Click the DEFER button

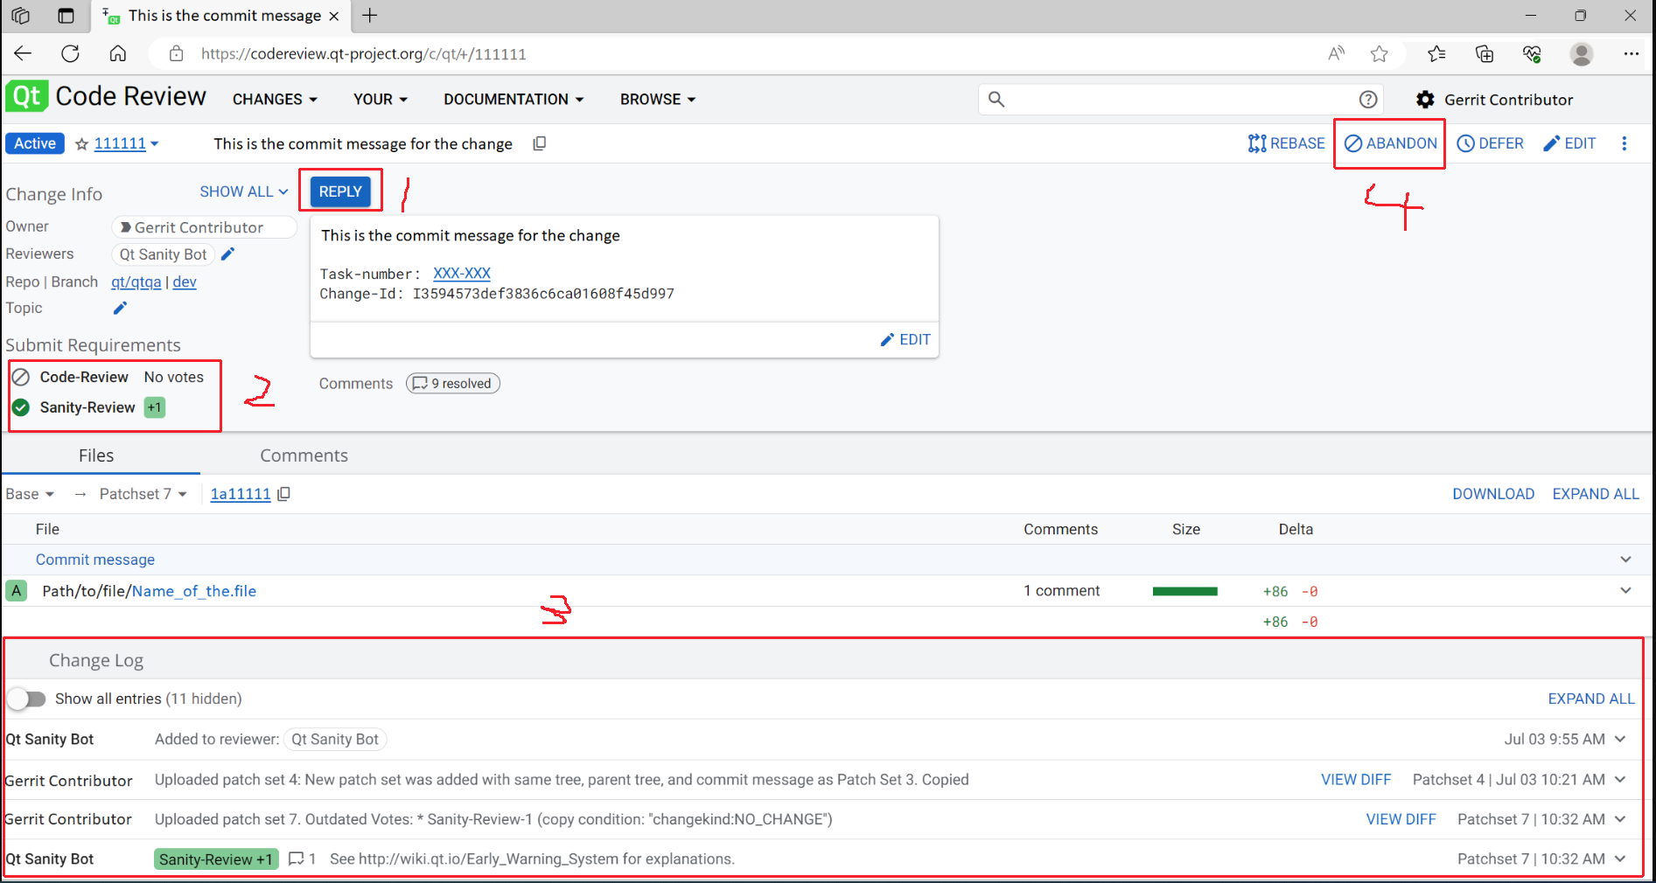click(x=1491, y=143)
